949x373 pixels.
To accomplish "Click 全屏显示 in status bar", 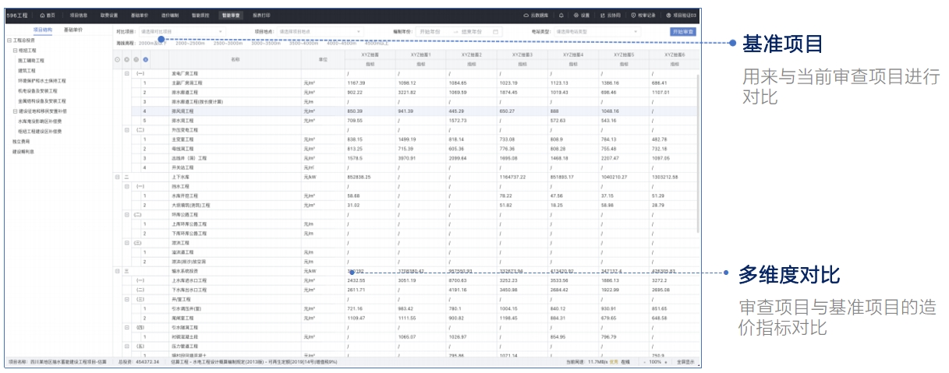I will (685, 362).
